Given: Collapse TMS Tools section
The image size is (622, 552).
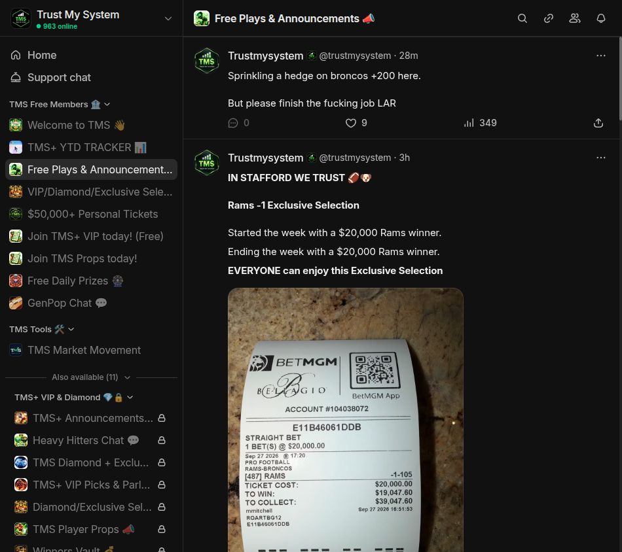Looking at the screenshot, I should [42, 329].
